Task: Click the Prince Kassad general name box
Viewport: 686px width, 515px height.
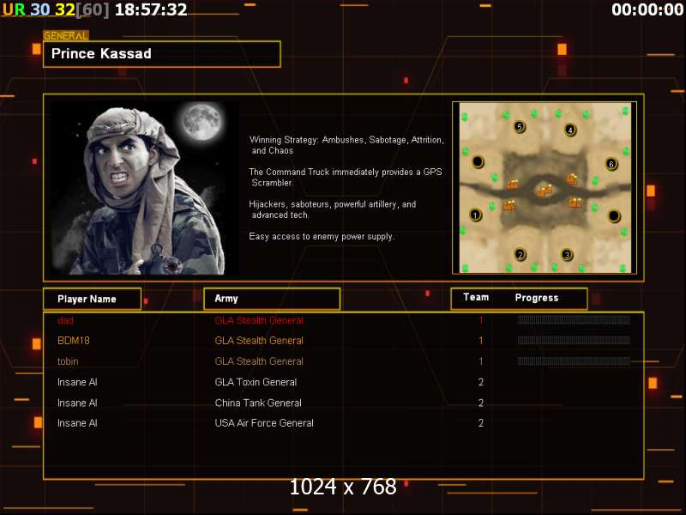Action: click(162, 54)
